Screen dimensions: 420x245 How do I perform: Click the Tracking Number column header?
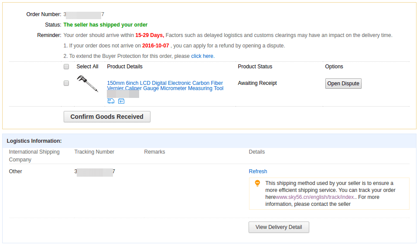(94, 152)
